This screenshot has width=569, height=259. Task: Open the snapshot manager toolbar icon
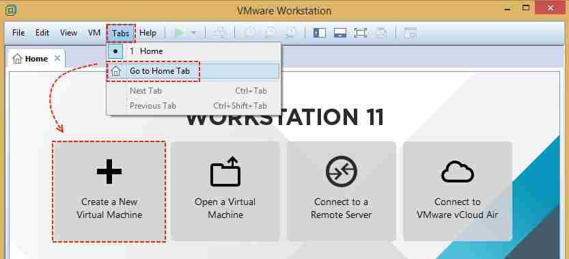pyautogui.click(x=291, y=33)
